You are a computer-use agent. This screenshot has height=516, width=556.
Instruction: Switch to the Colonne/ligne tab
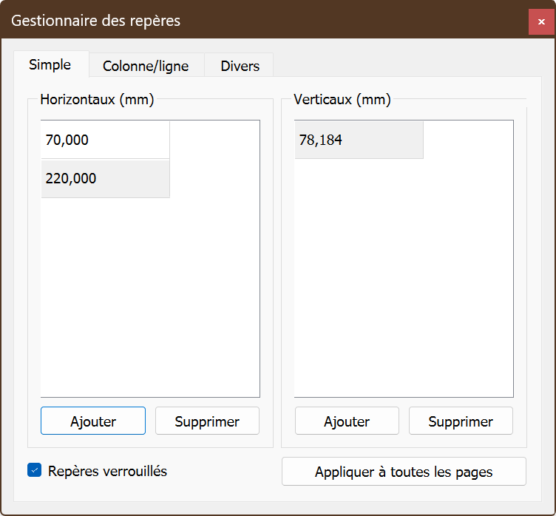coord(146,66)
